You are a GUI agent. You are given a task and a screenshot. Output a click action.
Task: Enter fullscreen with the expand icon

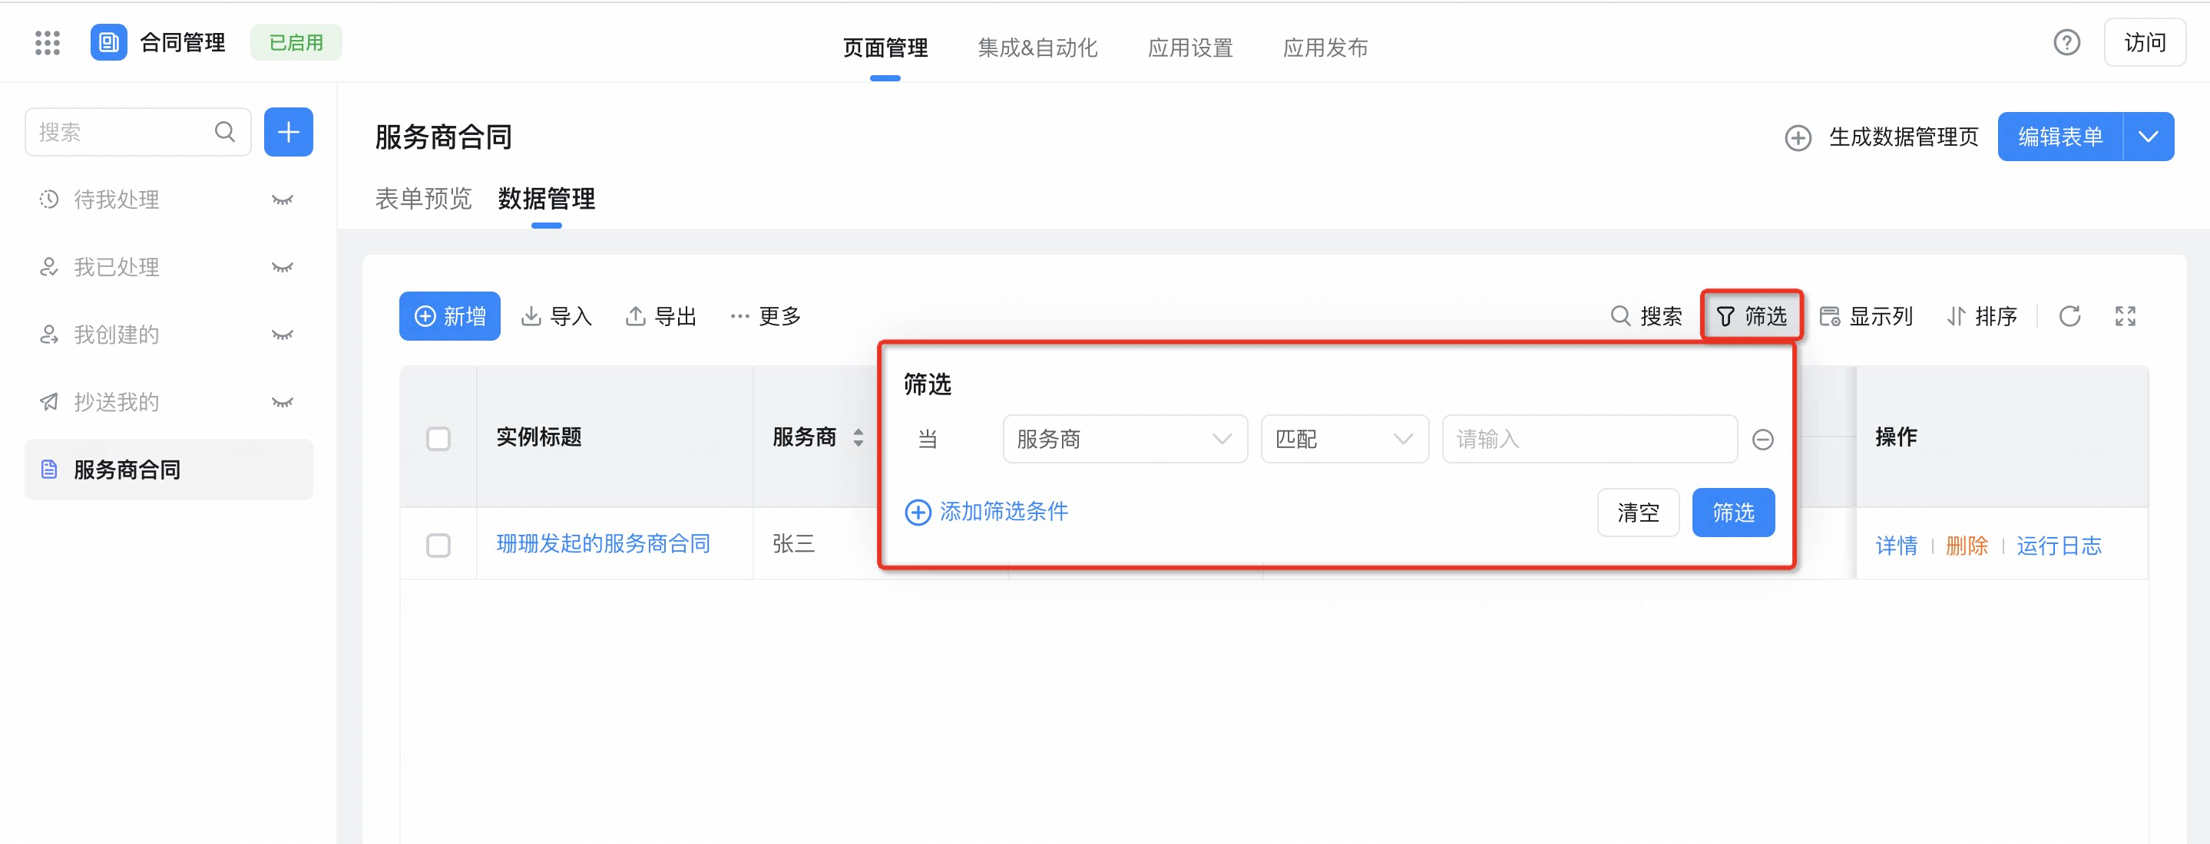[x=2125, y=316]
